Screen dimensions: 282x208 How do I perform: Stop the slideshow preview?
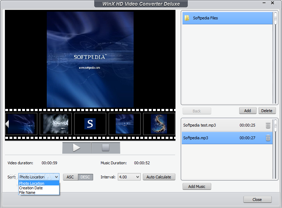click(106, 148)
